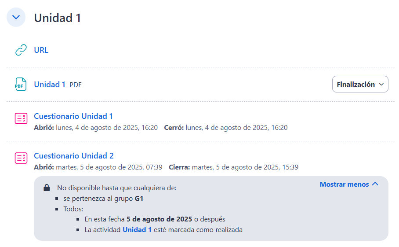The image size is (399, 247).
Task: Click the Finalización dropdown arrow
Action: click(x=381, y=85)
